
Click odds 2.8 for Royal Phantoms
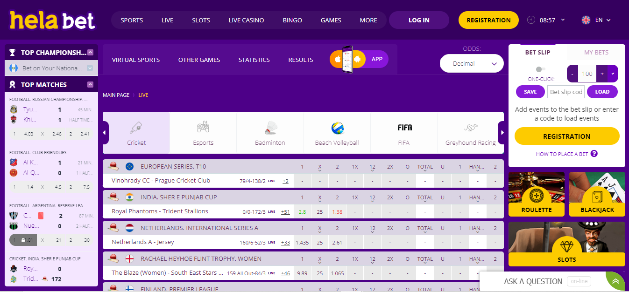302,211
